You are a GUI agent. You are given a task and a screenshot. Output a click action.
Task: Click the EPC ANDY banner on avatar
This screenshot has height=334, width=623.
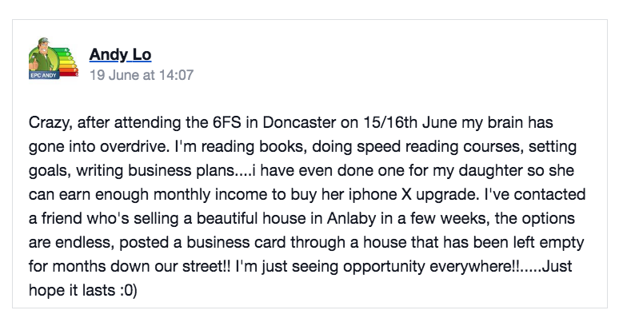44,75
